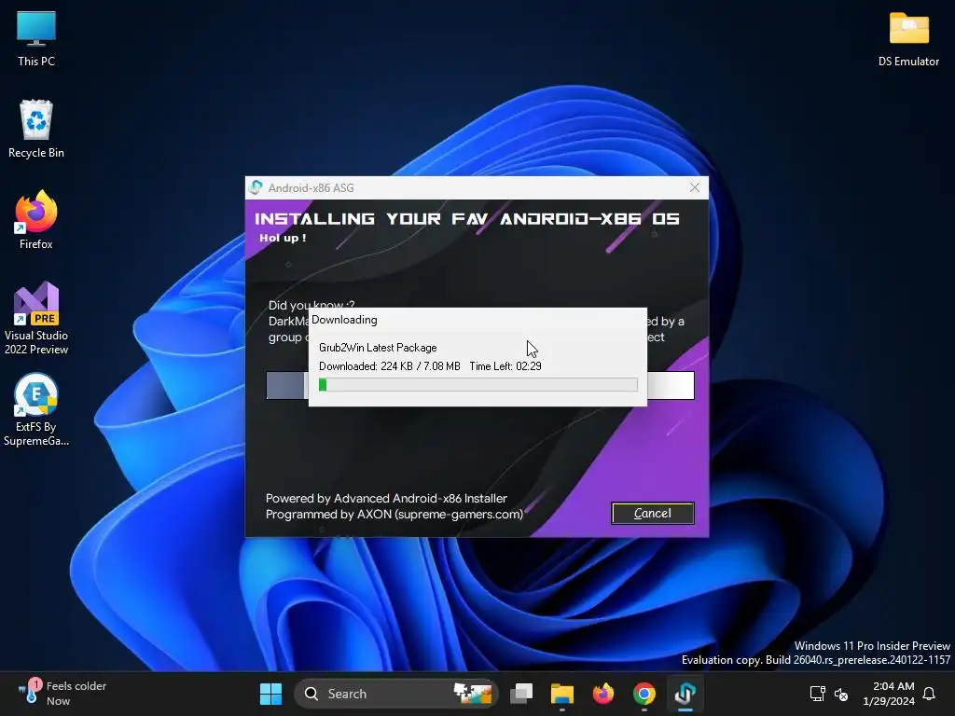The height and width of the screenshot is (716, 955).
Task: Click the 'Hol up !' subtitle text
Action: [x=283, y=238]
